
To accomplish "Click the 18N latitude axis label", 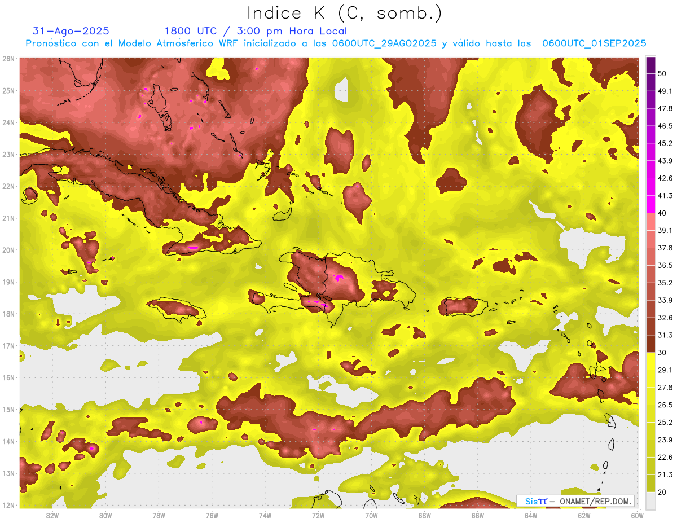I will [x=8, y=314].
